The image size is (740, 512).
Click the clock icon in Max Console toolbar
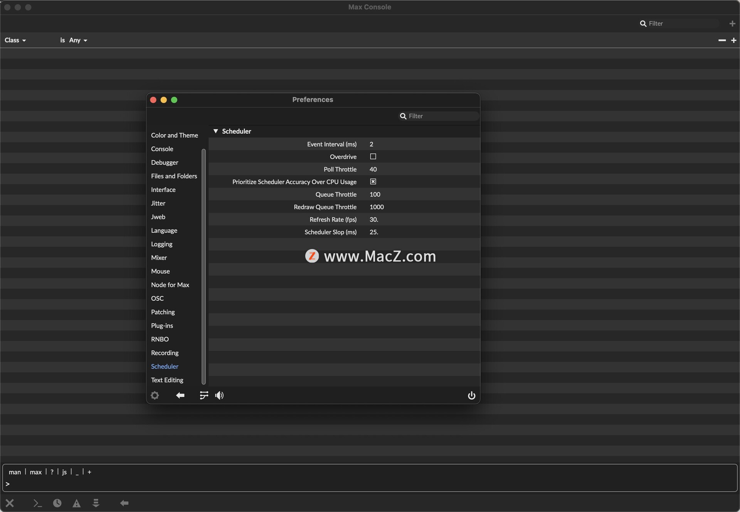pos(57,503)
